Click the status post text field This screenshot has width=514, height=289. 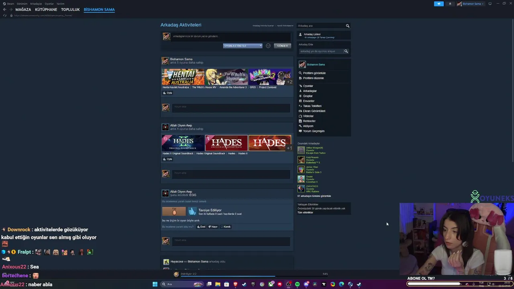231,37
